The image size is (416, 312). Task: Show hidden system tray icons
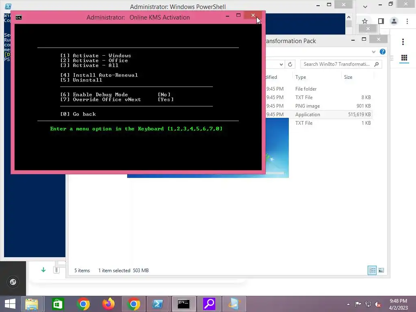pos(348,304)
